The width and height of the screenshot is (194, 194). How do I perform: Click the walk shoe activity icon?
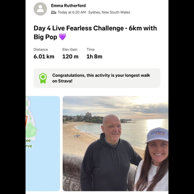tap(54, 12)
